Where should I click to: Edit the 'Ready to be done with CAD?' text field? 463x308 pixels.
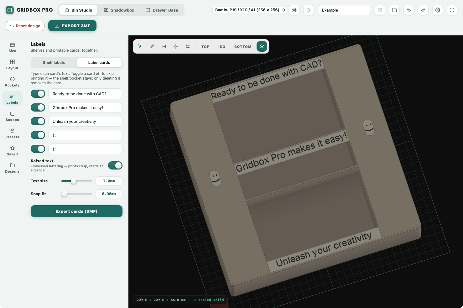85,94
